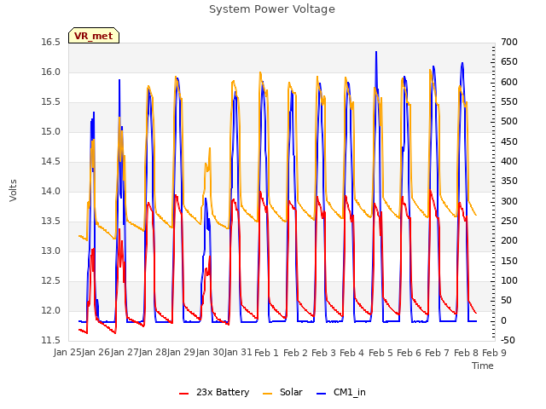Image resolution: width=546 pixels, height=409 pixels.
Task: Click the Jan 30 date tick label
Action: pos(210,352)
